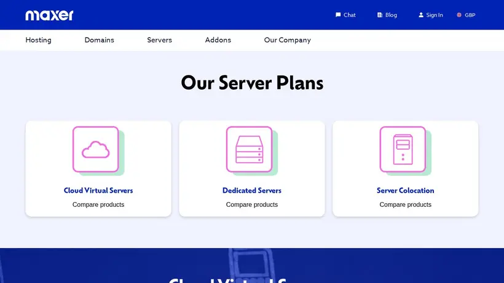Open the Addons menu
Screen dimensions: 504x283
tap(218, 40)
